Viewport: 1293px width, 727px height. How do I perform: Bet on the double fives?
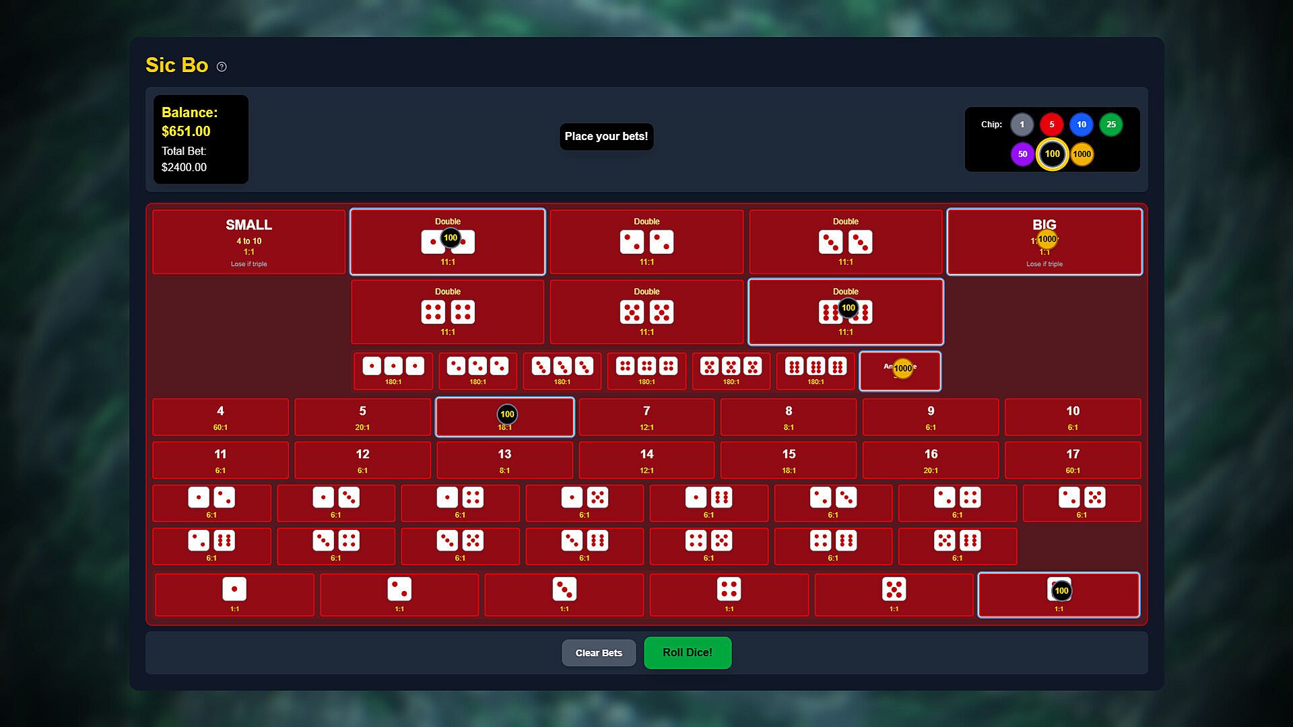pos(646,312)
